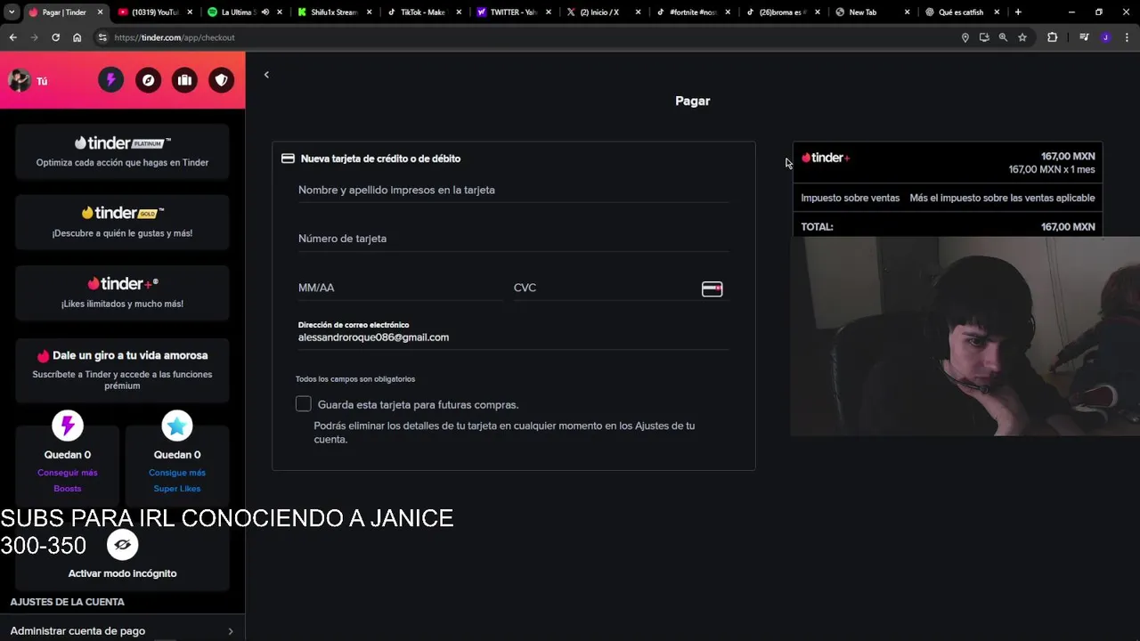Click the purple Boost circle icon
Viewport: 1140px width, 641px height.
[x=68, y=426]
